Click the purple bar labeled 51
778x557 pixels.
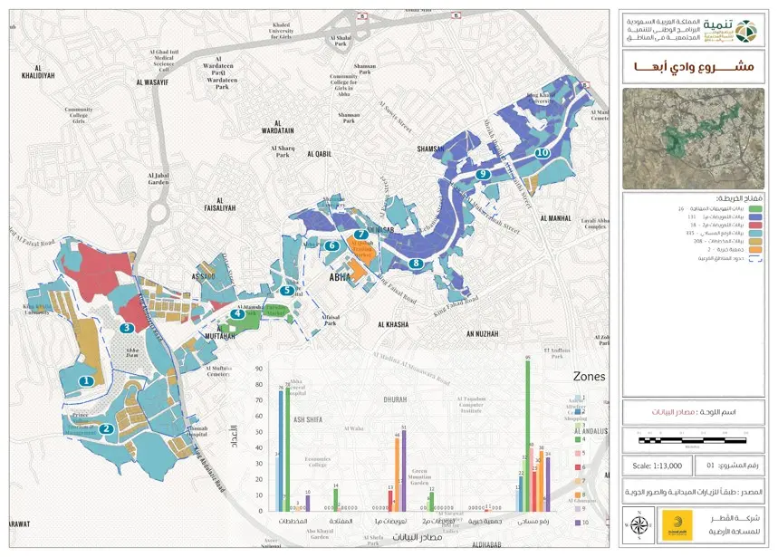tap(404, 471)
